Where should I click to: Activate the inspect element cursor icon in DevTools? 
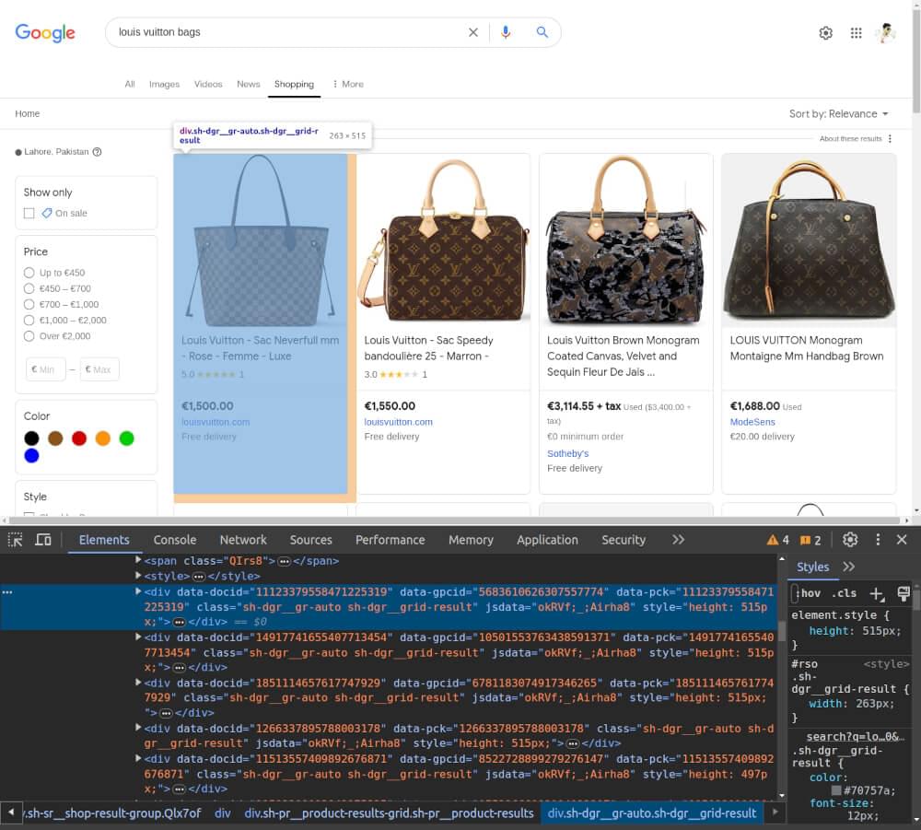tap(15, 540)
